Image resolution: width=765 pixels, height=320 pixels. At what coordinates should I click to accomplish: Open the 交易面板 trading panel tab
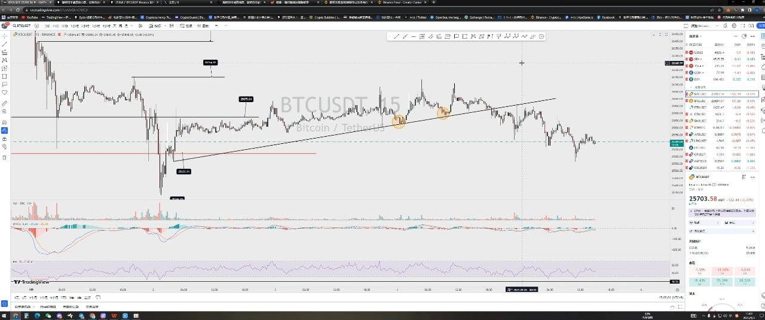click(92, 307)
